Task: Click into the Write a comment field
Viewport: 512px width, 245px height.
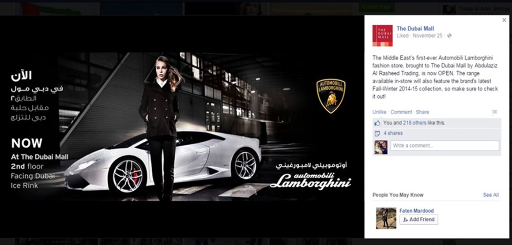Action: coord(445,146)
